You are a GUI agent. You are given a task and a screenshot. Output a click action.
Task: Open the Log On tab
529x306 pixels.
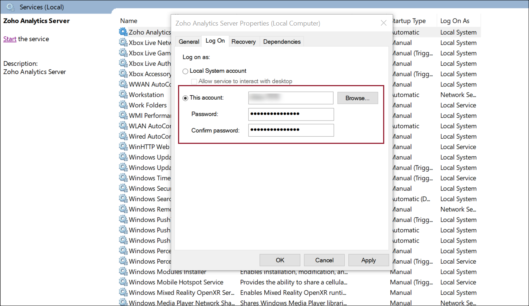pos(215,41)
